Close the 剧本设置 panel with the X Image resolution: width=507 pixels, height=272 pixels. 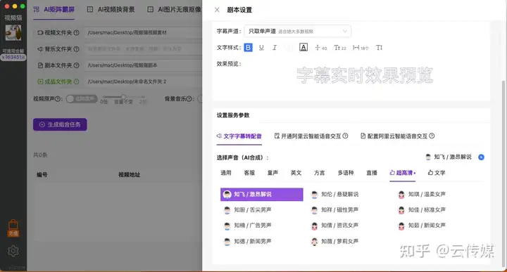pyautogui.click(x=217, y=10)
